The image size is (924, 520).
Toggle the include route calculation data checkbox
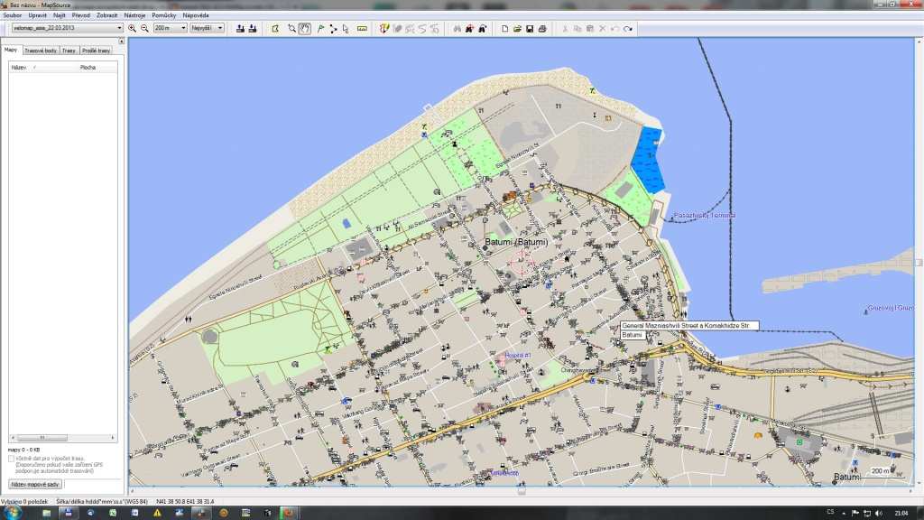[x=11, y=459]
